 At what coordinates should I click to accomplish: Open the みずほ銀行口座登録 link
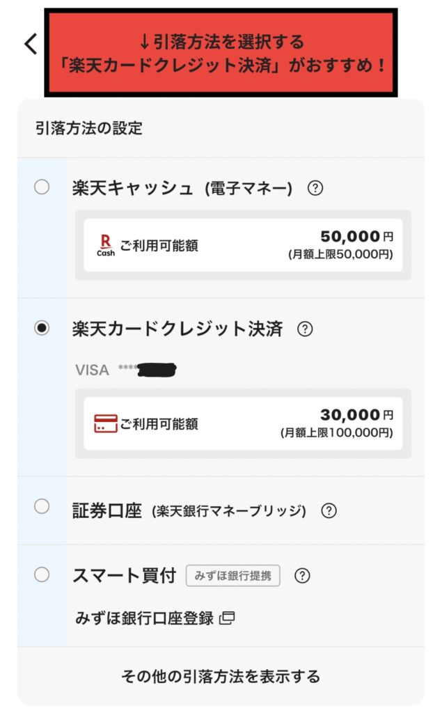click(144, 618)
